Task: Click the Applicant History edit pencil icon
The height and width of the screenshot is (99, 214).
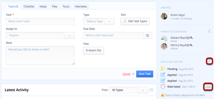Action: pyautogui.click(x=209, y=61)
